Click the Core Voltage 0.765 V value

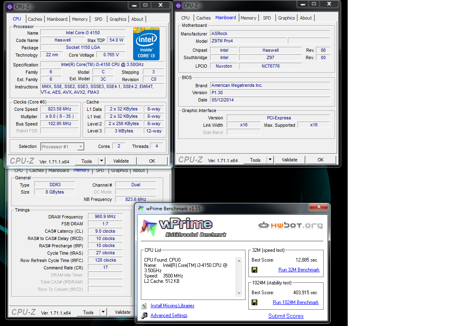tap(111, 55)
